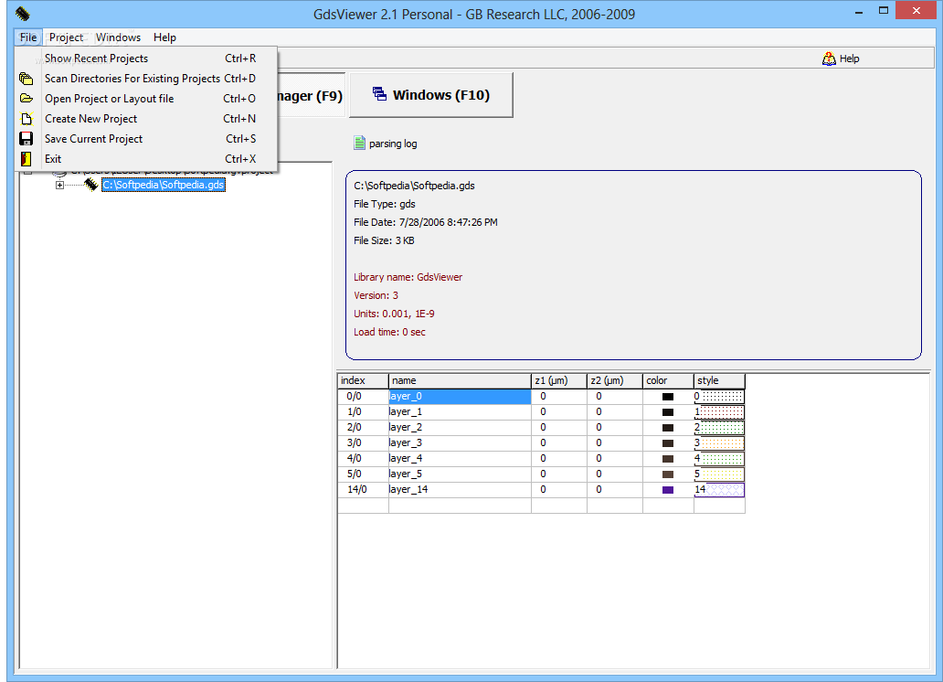
Task: Click the z1 (µm) column header
Action: tap(558, 380)
